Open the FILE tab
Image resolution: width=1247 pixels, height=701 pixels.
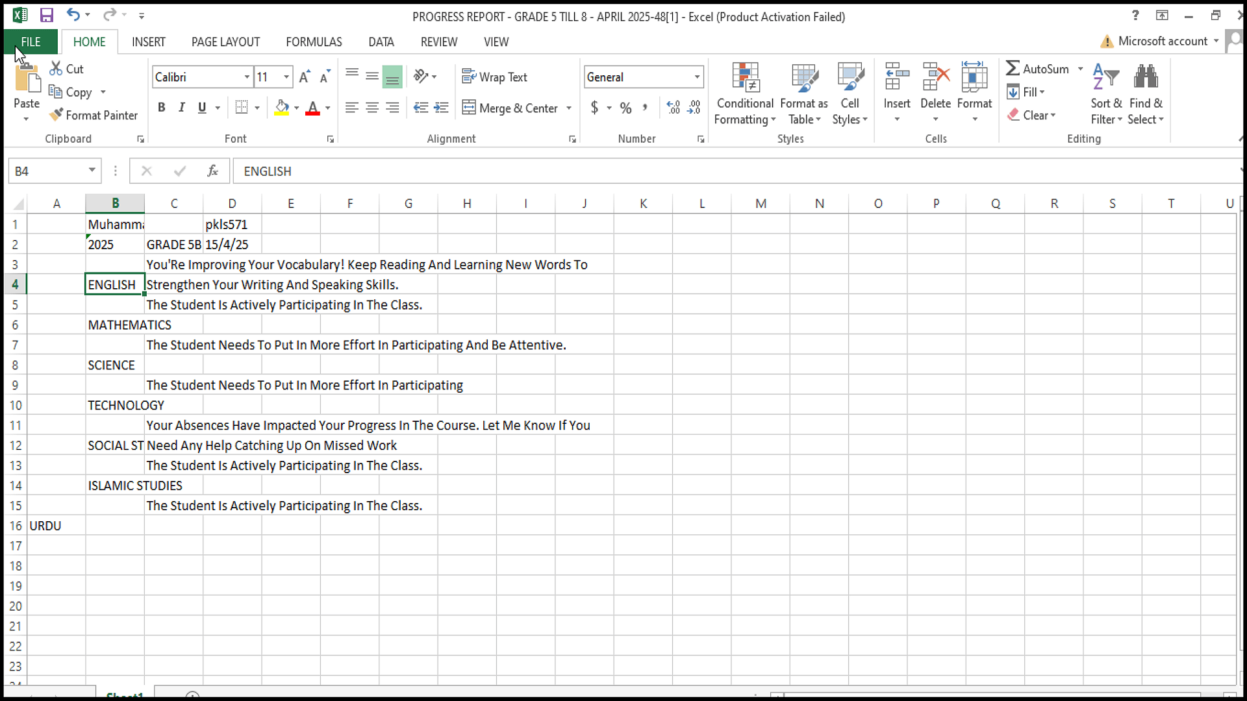tap(31, 42)
